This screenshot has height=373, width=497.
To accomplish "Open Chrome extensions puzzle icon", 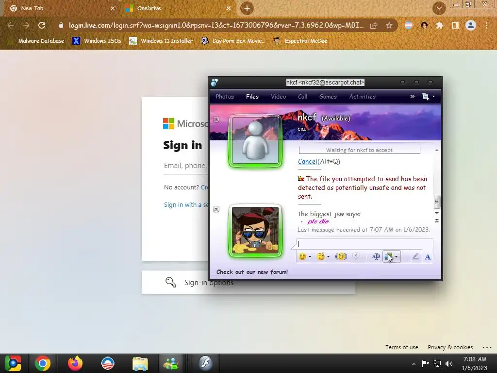I will click(x=439, y=25).
